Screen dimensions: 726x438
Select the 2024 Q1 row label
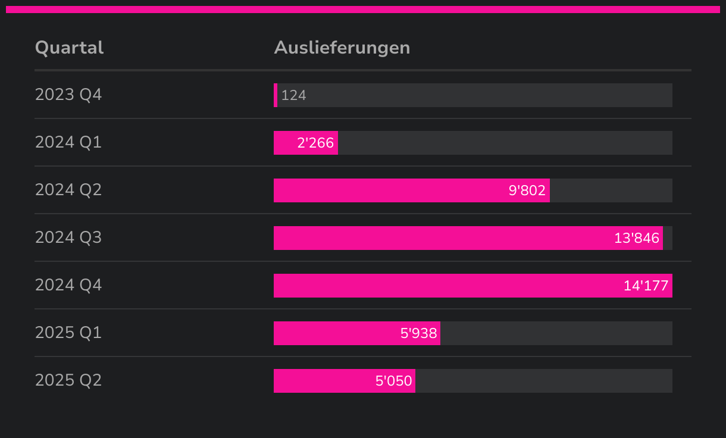point(68,142)
